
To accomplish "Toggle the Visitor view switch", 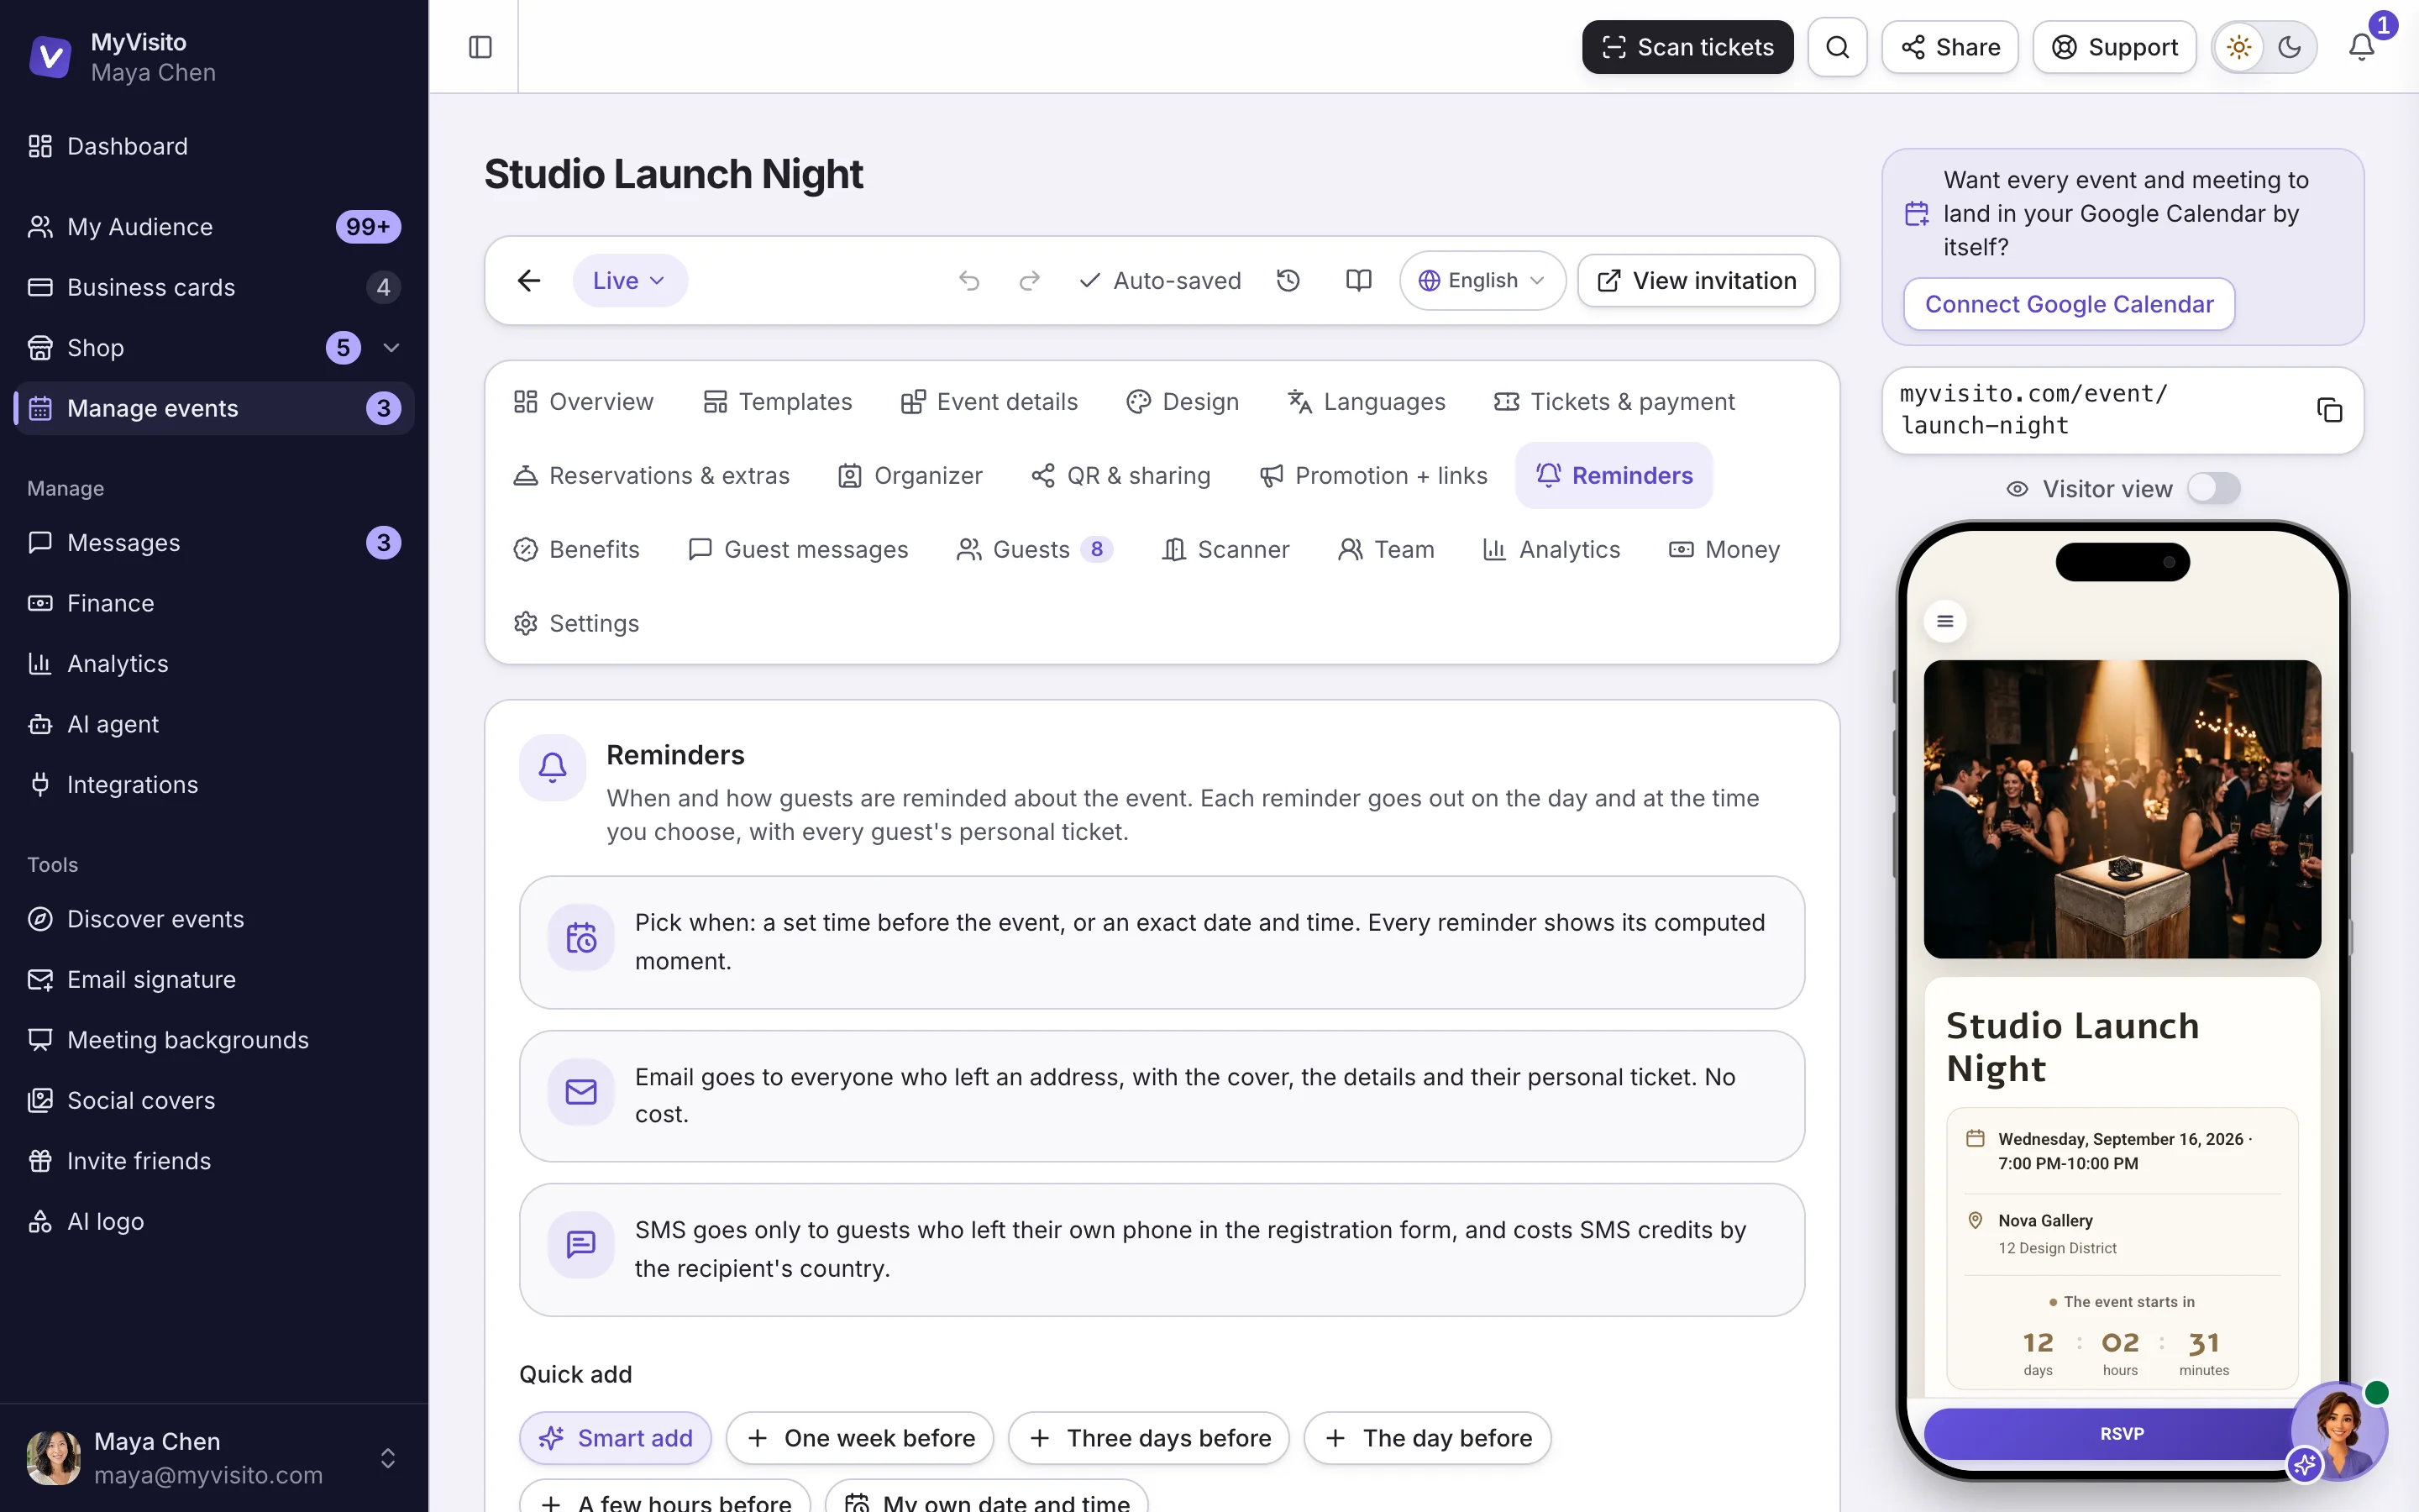I will [2213, 489].
